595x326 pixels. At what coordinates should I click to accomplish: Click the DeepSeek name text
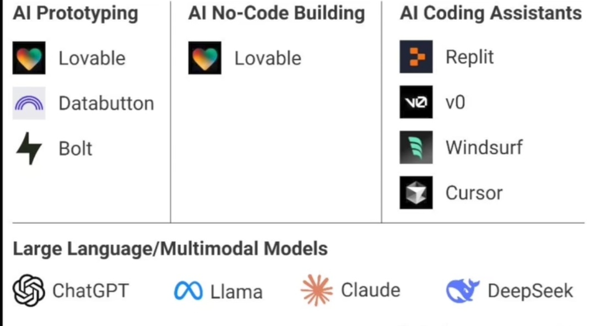pyautogui.click(x=530, y=291)
